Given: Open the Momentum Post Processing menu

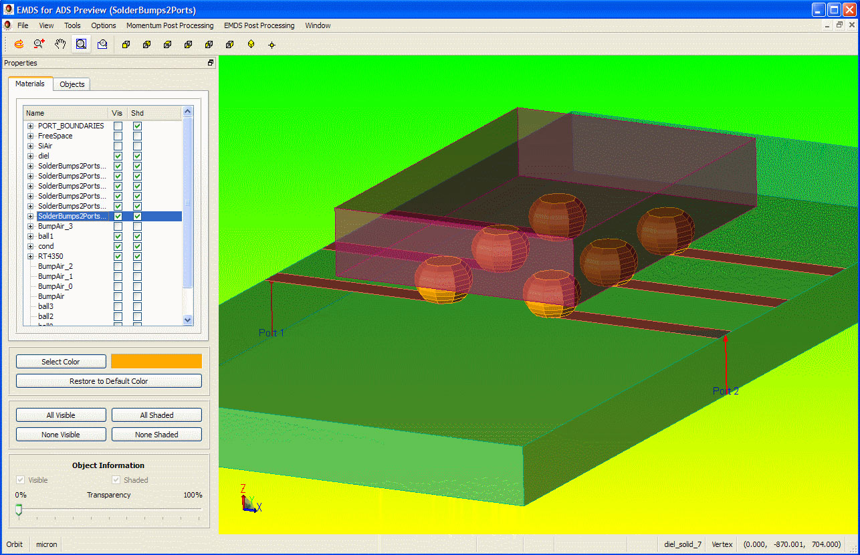Looking at the screenshot, I should (170, 25).
